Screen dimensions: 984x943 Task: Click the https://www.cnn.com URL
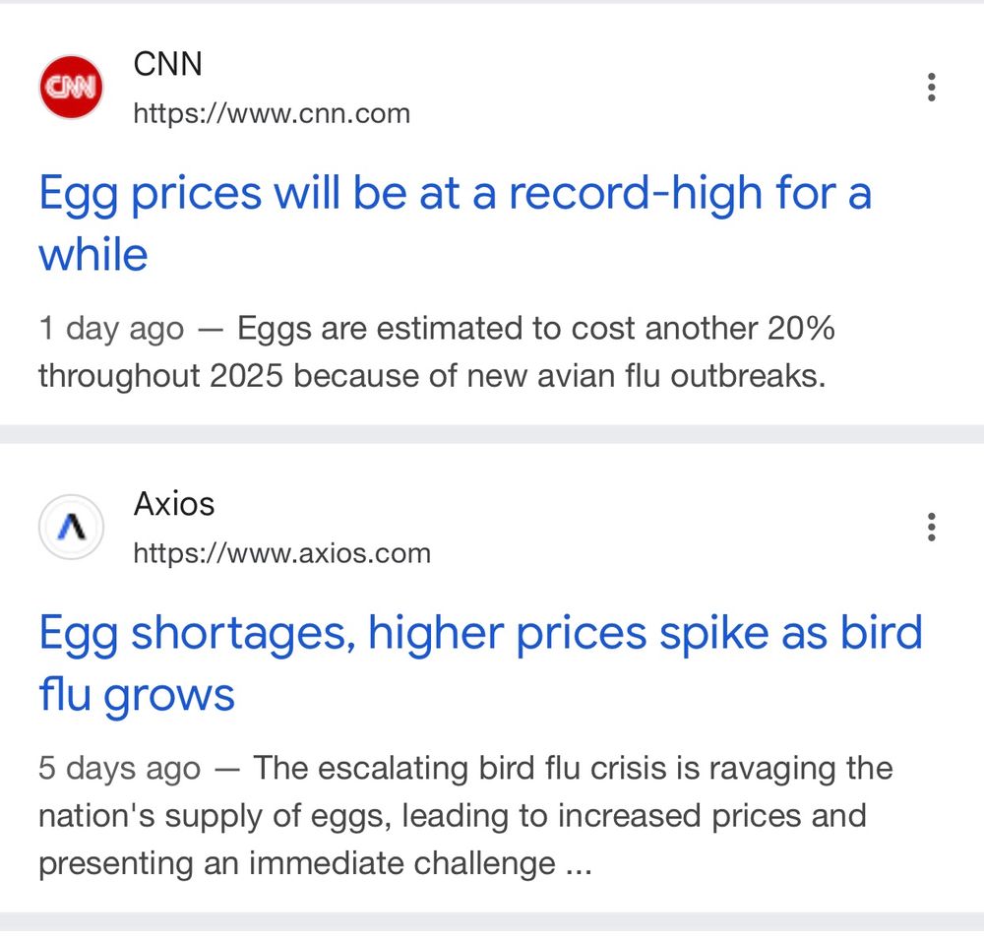[272, 113]
